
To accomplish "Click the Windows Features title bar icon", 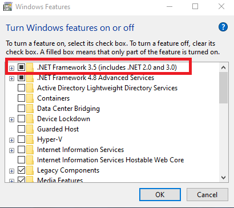I will point(8,7).
